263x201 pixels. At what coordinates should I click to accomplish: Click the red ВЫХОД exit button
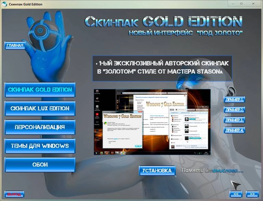(x=14, y=194)
